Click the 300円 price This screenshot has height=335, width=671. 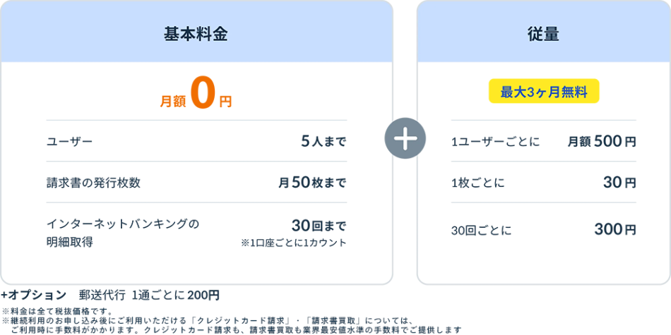coord(614,230)
